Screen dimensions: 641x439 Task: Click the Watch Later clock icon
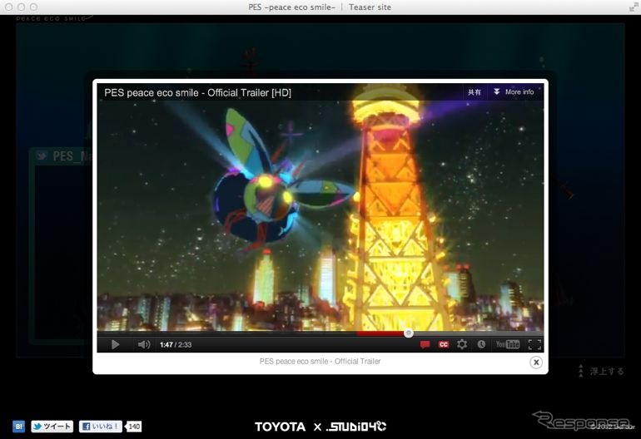pyautogui.click(x=481, y=344)
